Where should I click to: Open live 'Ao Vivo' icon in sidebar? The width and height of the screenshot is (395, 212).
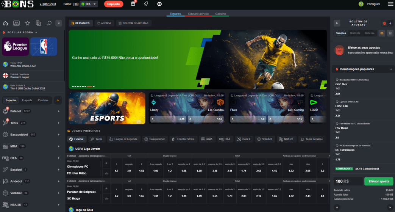(x=16, y=23)
